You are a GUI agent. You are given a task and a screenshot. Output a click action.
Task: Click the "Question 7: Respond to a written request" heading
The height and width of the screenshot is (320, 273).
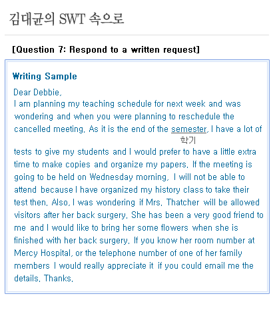tap(106, 49)
